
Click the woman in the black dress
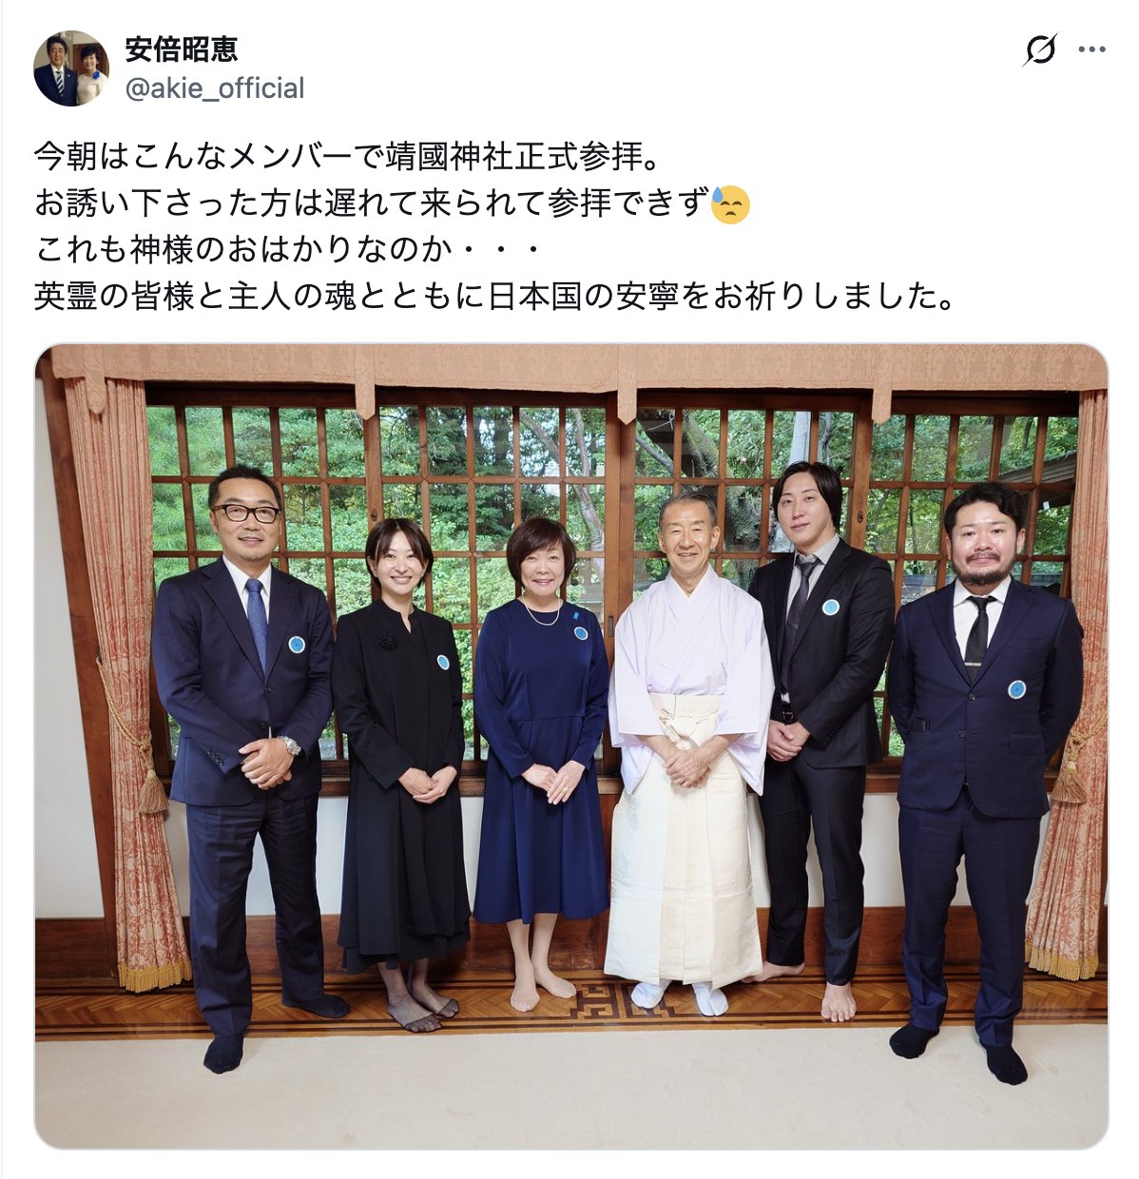[x=401, y=770]
